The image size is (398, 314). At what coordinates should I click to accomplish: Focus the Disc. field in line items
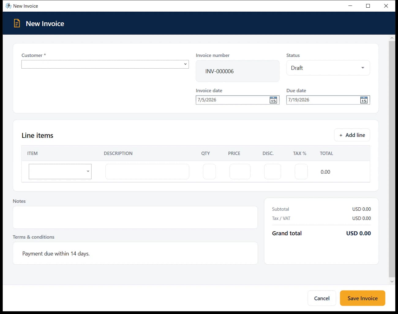(272, 172)
